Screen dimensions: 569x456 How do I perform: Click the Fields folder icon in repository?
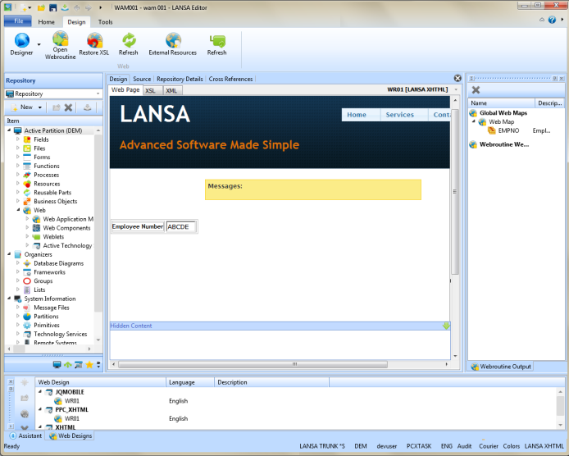27,139
